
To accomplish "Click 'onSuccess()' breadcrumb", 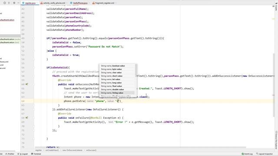I will [91, 150].
